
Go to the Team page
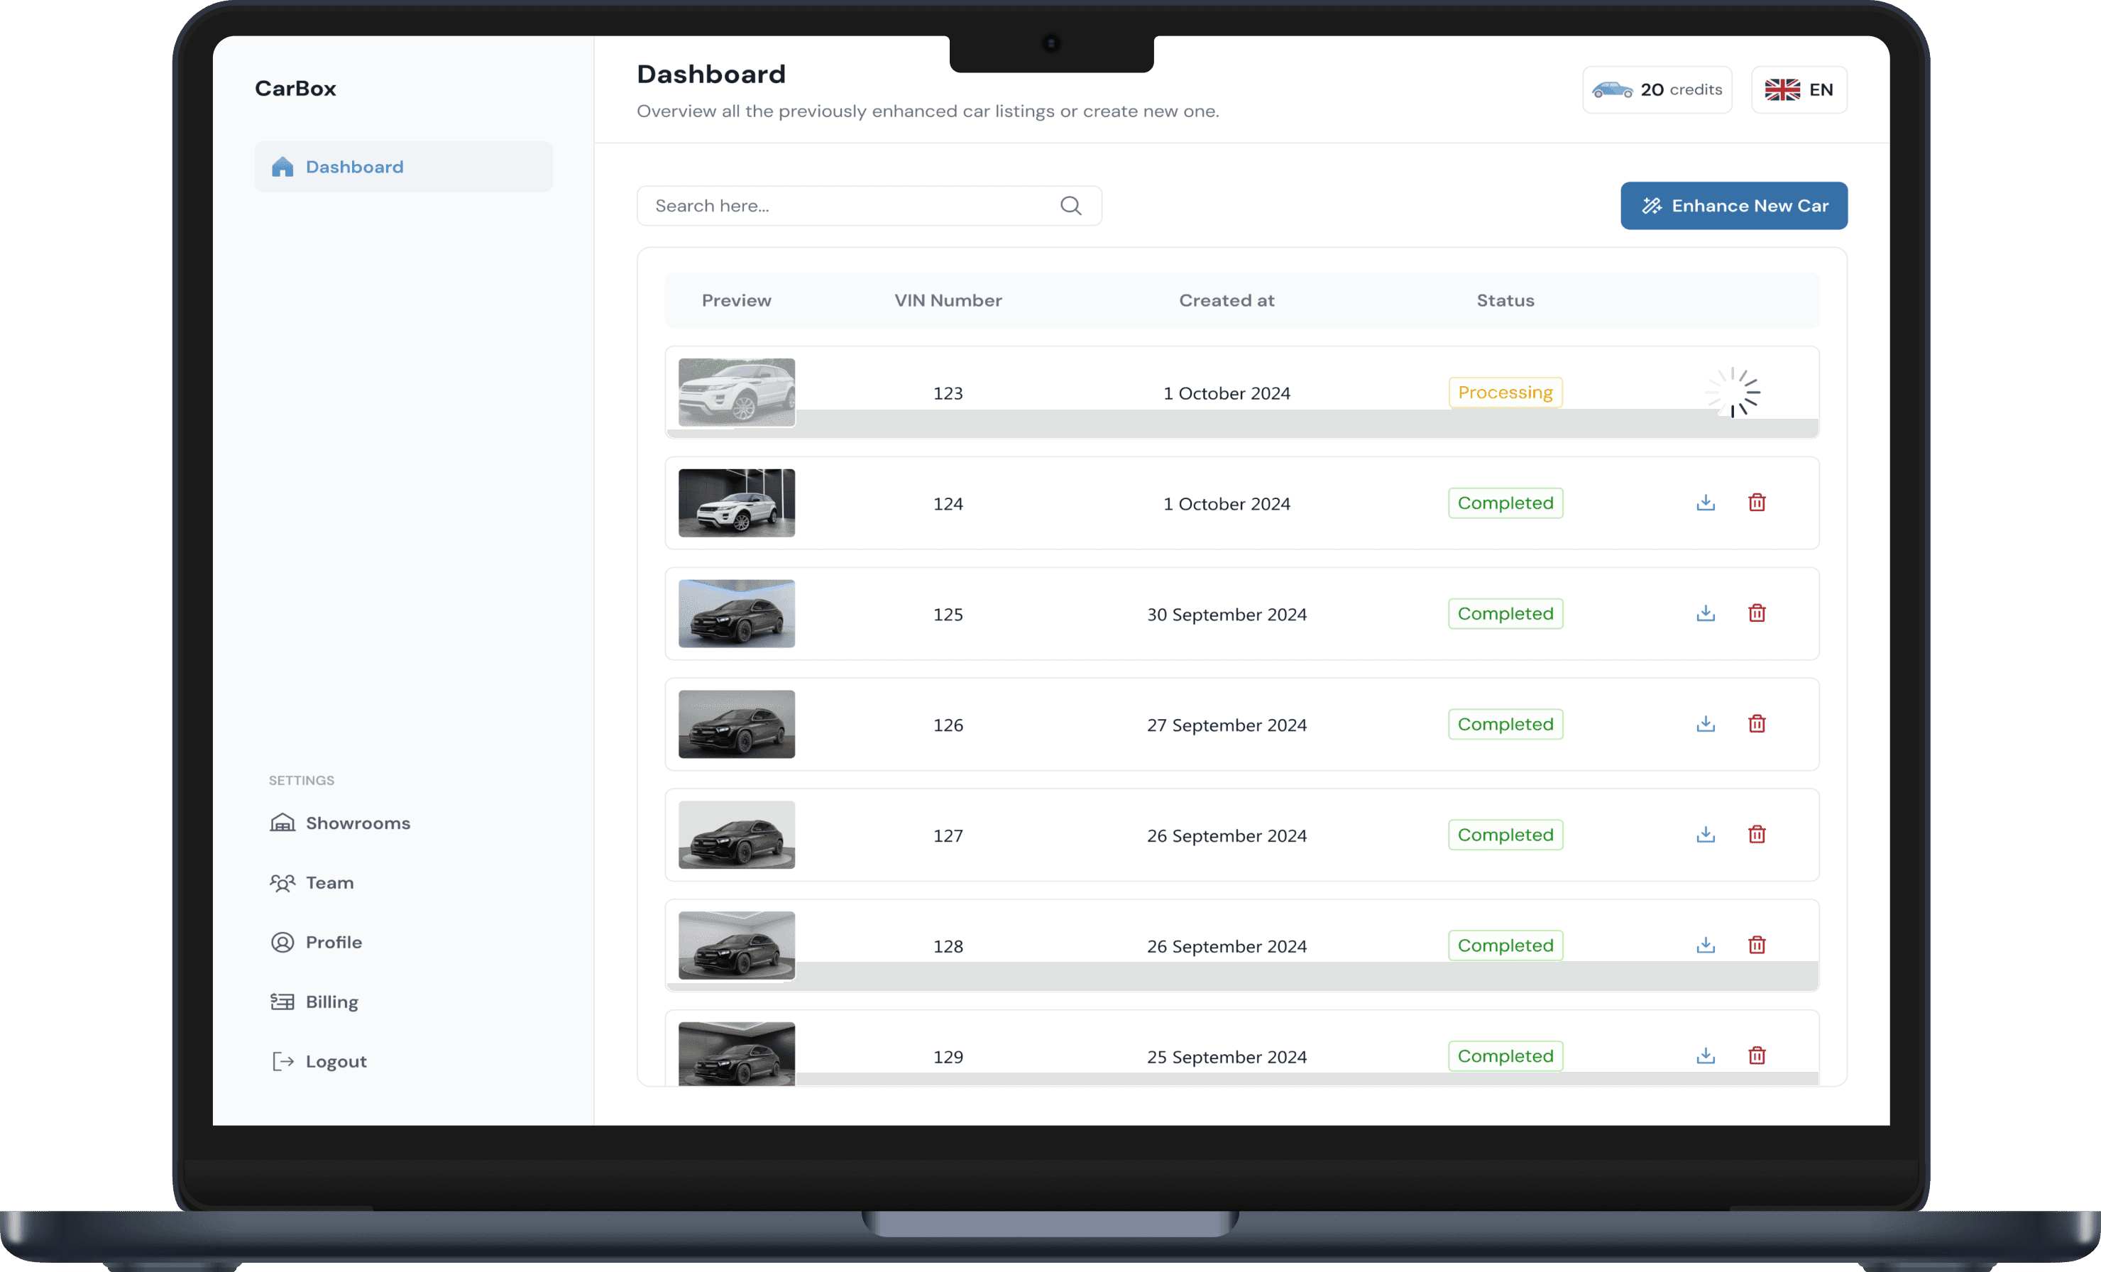(x=330, y=882)
